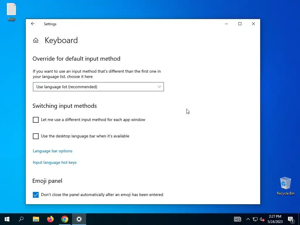Image resolution: width=300 pixels, height=225 pixels.
Task: Open the Recycle Bin desktop icon
Action: click(285, 186)
